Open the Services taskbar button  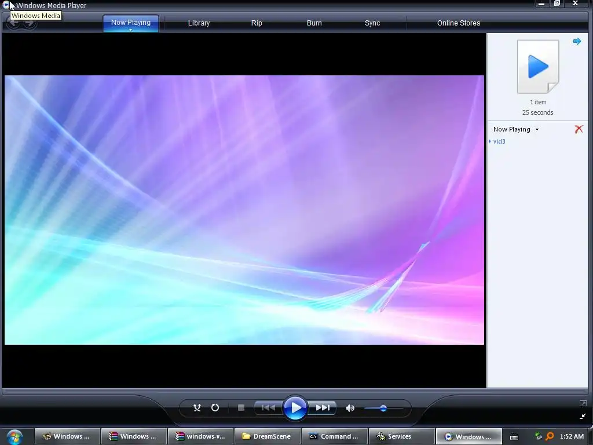click(x=401, y=436)
